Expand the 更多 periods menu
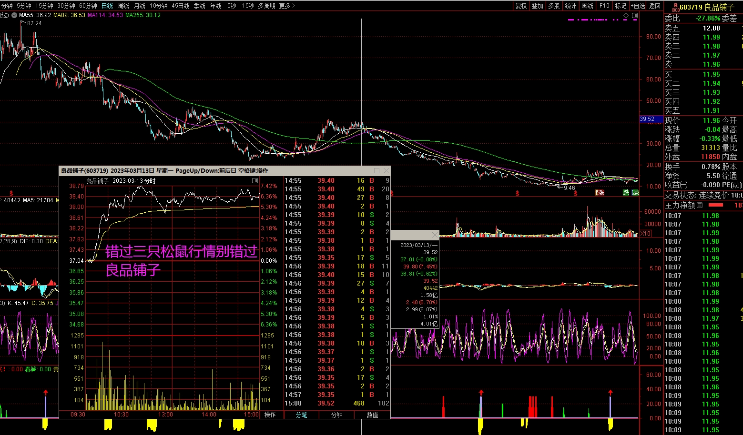 287,6
